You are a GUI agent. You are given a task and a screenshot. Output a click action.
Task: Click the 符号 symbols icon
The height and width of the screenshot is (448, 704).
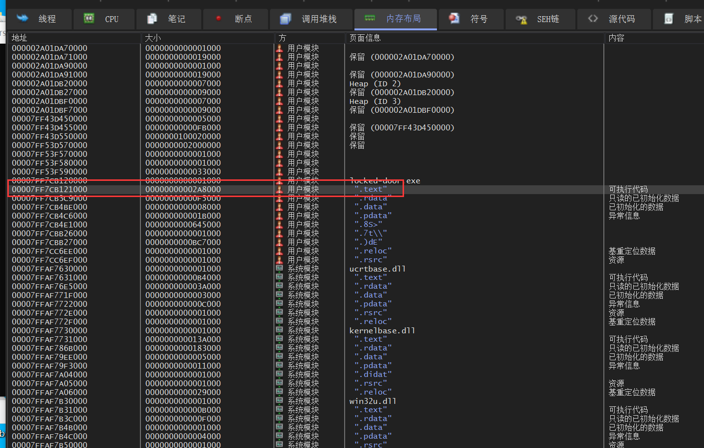[454, 19]
